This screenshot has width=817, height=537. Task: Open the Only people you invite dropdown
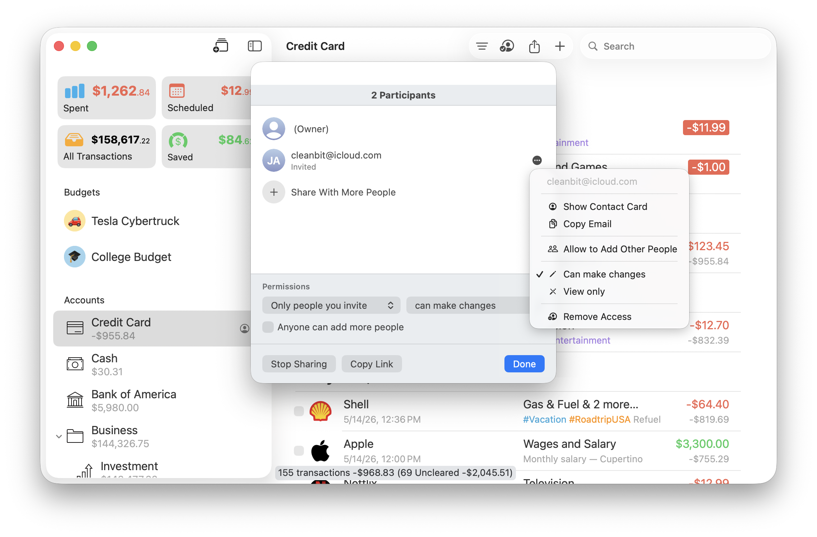331,306
